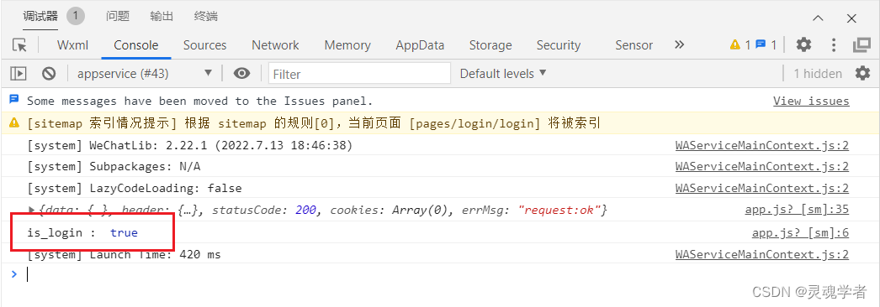880x307 pixels.
Task: Open app.js? [sm]:35 source link
Action: 797,211
